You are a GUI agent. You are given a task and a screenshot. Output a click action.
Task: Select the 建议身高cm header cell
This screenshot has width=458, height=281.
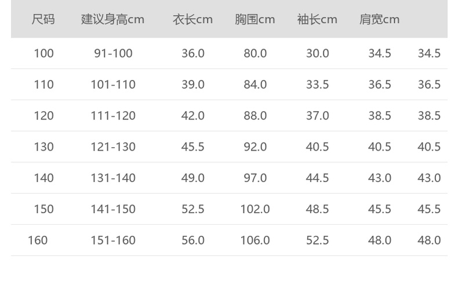coord(112,19)
